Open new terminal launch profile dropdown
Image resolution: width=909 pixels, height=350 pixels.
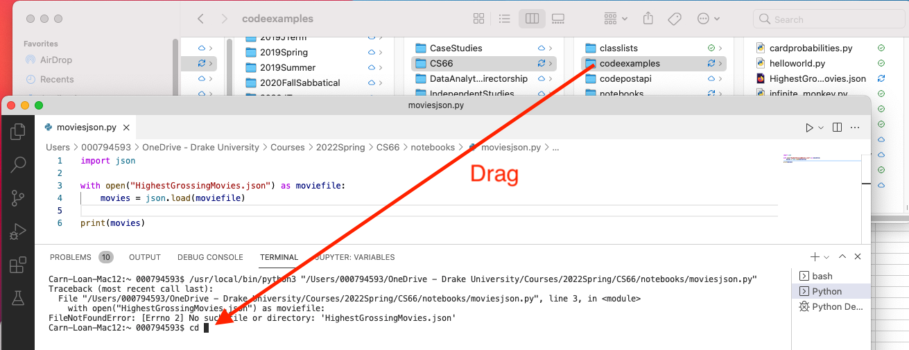click(828, 257)
